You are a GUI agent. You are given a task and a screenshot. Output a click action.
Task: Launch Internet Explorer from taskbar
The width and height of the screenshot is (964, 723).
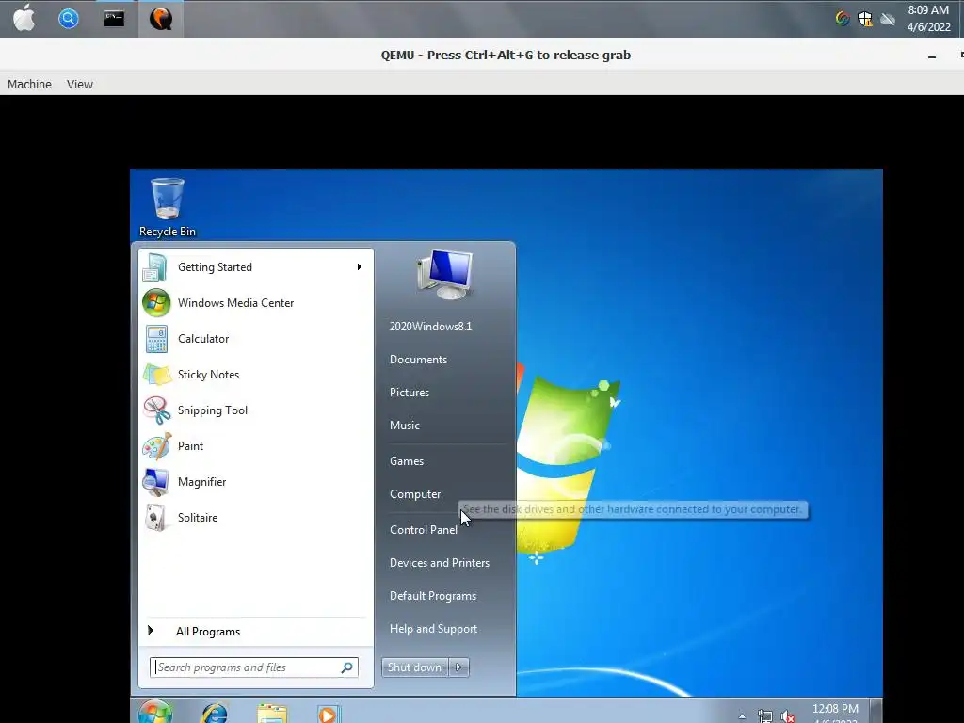(x=214, y=713)
